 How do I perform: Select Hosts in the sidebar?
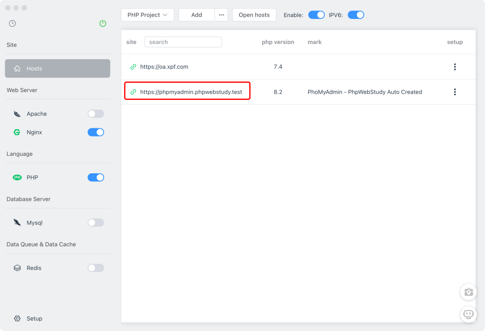tap(57, 69)
